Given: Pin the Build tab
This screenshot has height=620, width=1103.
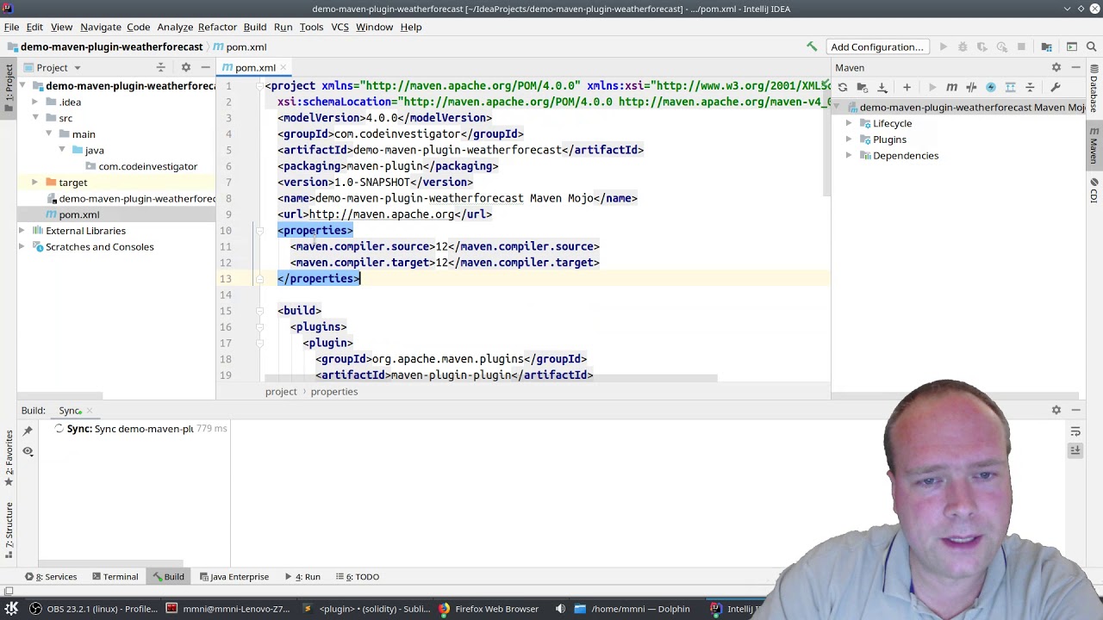Looking at the screenshot, I should tap(28, 430).
